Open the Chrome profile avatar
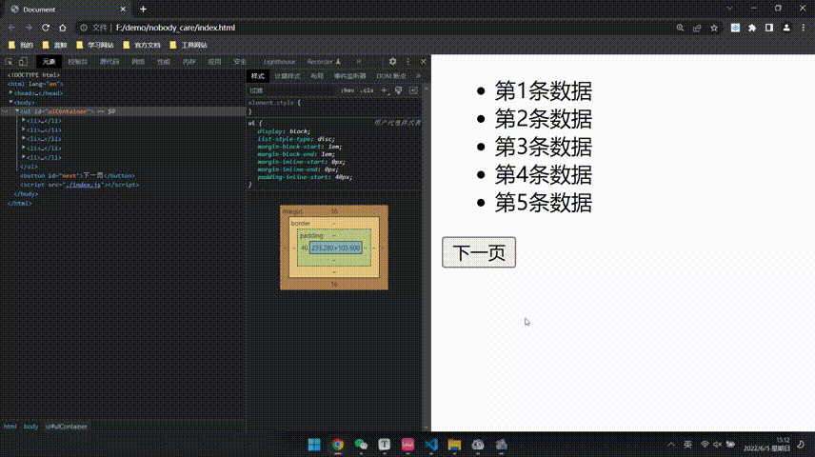 (786, 28)
